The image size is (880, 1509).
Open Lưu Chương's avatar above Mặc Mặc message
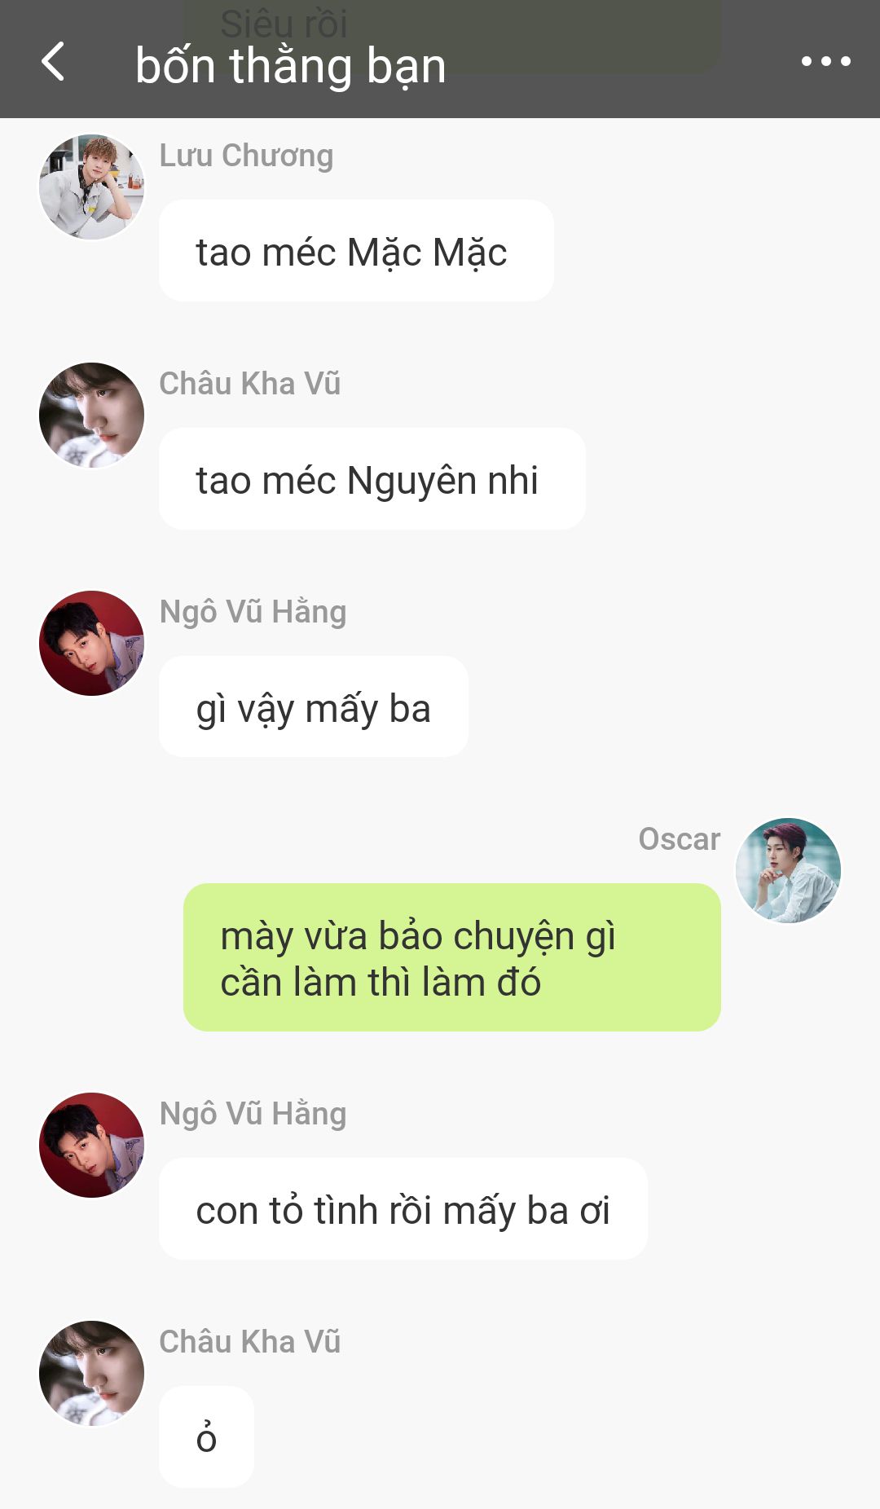[x=92, y=187]
